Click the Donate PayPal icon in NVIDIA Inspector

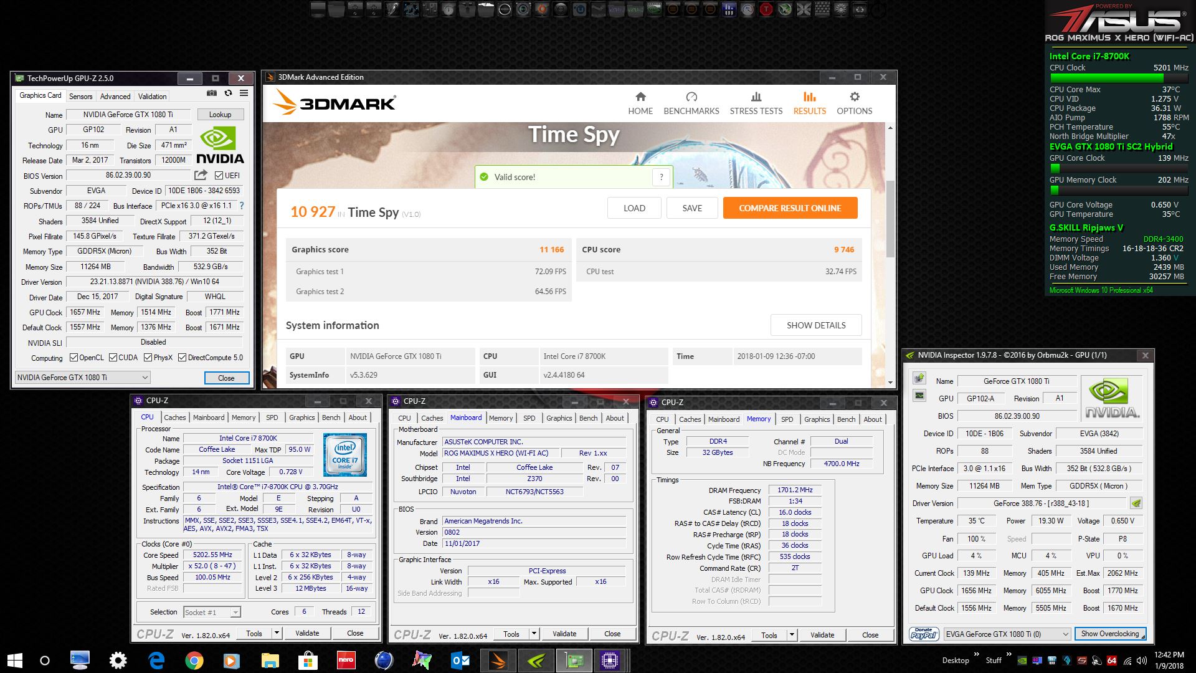(x=923, y=634)
